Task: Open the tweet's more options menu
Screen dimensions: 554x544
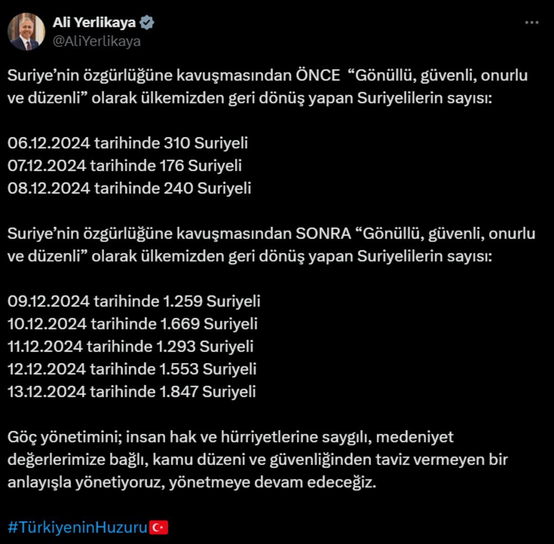Action: tap(531, 23)
